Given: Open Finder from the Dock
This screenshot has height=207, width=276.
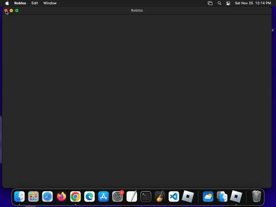Looking at the screenshot, I should tap(19, 196).
